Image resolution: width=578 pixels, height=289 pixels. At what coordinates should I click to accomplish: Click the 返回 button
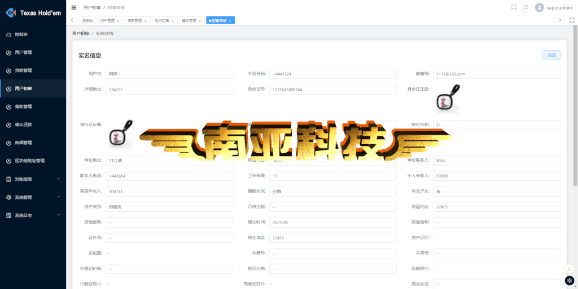tap(551, 55)
